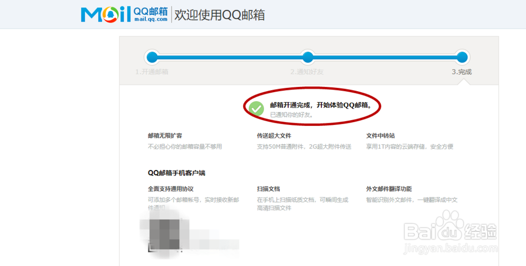The height and width of the screenshot is (266, 526).
Task: Click the 1.开通邮箱 step label
Action: pyautogui.click(x=152, y=72)
